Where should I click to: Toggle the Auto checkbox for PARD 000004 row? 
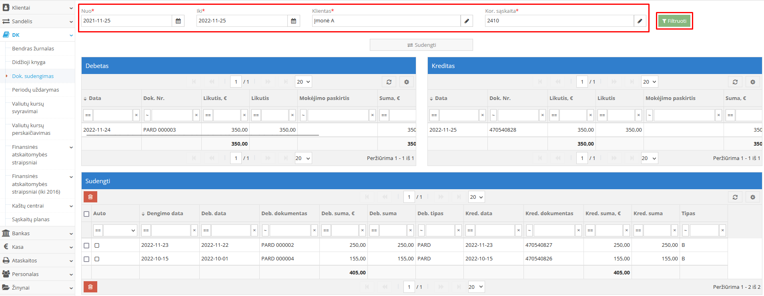[x=97, y=259]
